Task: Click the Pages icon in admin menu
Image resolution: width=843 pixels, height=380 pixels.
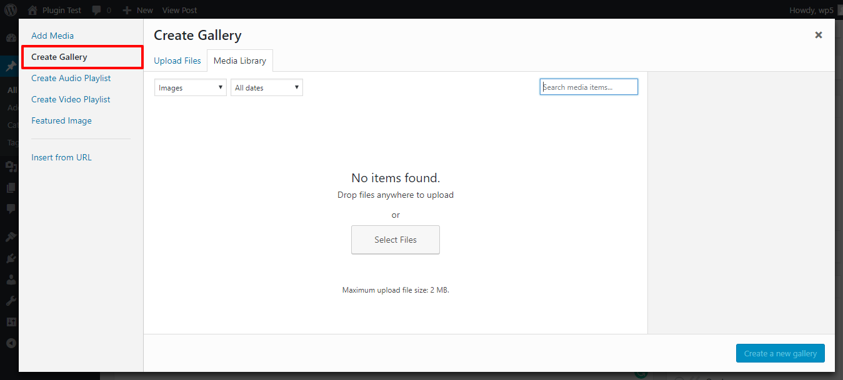Action: [x=11, y=187]
